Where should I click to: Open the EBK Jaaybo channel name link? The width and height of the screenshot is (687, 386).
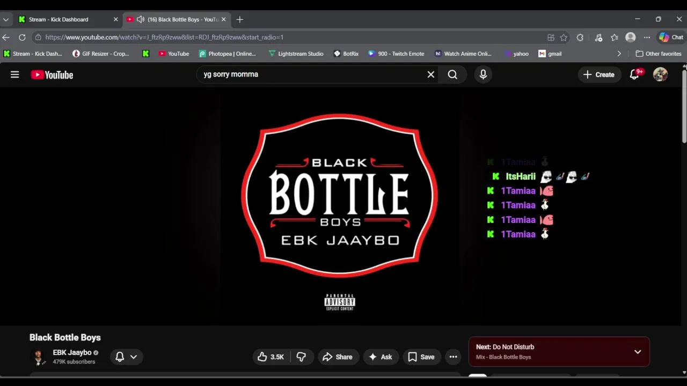point(72,352)
